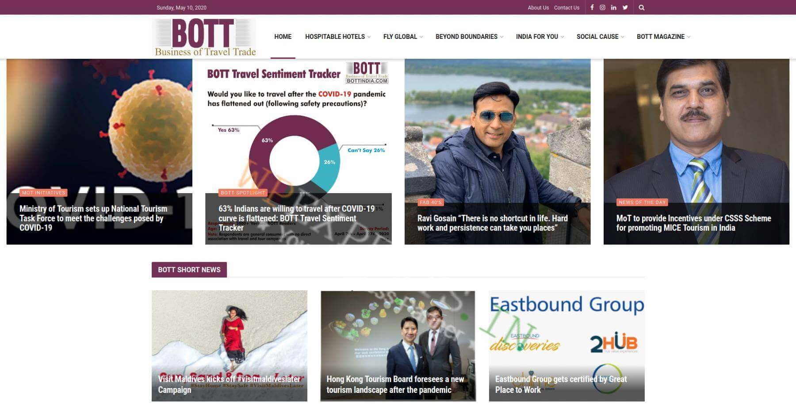Follow the Contact Us link
Image resolution: width=796 pixels, height=411 pixels.
pyautogui.click(x=566, y=8)
